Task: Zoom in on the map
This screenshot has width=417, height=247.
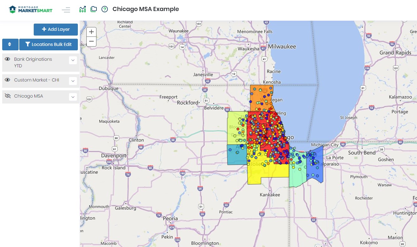Action: coord(91,32)
